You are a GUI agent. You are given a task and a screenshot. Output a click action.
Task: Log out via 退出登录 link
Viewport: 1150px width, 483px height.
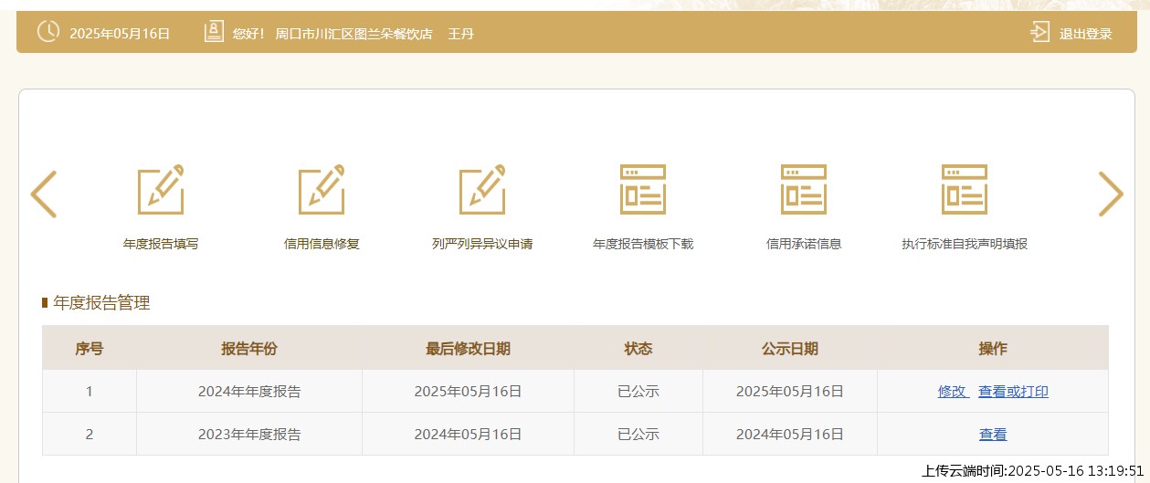point(1086,34)
